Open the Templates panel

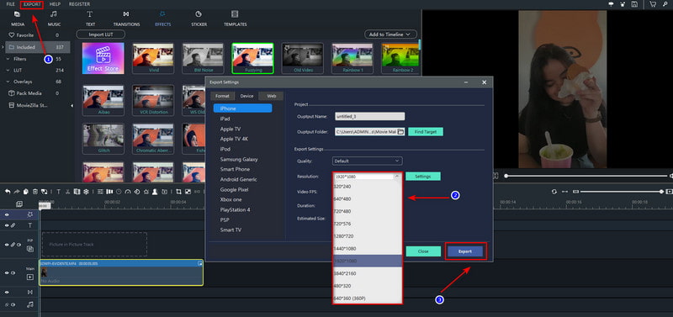click(236, 18)
